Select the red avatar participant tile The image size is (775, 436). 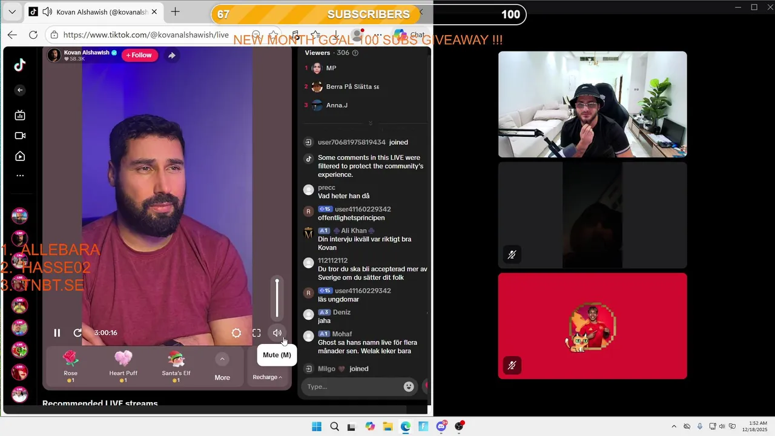tap(592, 326)
